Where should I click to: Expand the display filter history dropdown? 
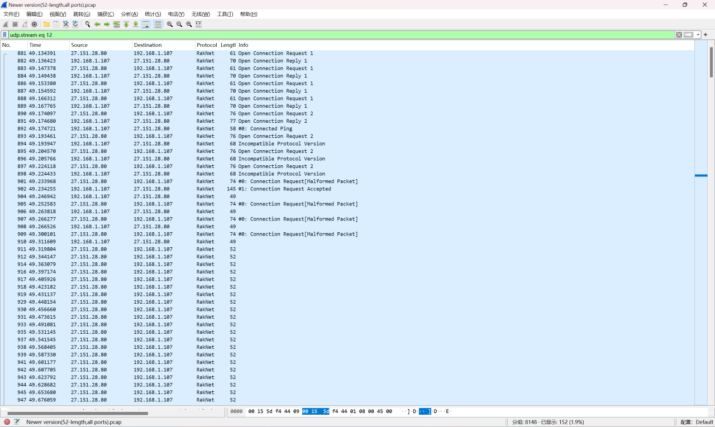coord(698,35)
